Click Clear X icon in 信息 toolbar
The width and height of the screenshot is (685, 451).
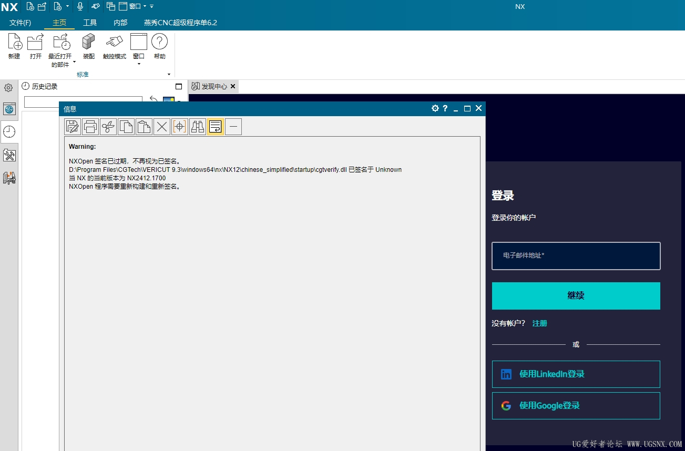pyautogui.click(x=162, y=127)
